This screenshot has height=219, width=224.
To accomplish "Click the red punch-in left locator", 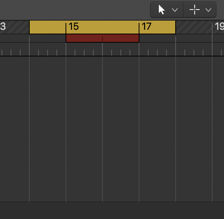I will [x=66, y=38].
